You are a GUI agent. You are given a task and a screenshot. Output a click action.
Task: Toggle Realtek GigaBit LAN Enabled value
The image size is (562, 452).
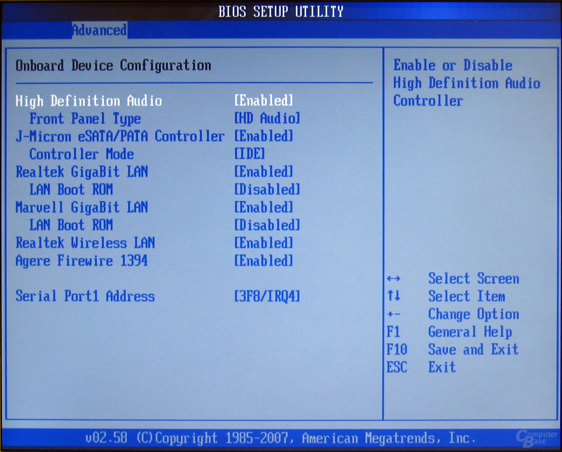(x=264, y=172)
